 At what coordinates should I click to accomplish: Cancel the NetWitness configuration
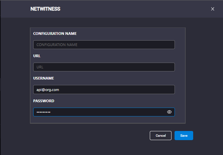click(161, 135)
